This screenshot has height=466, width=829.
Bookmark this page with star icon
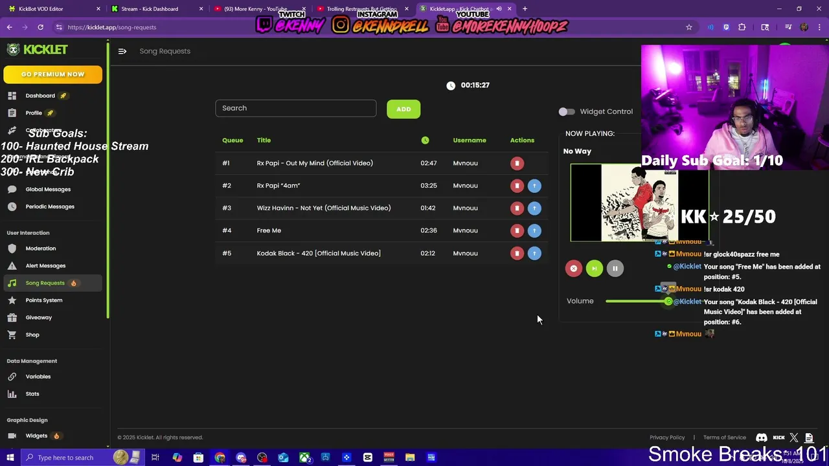689,27
